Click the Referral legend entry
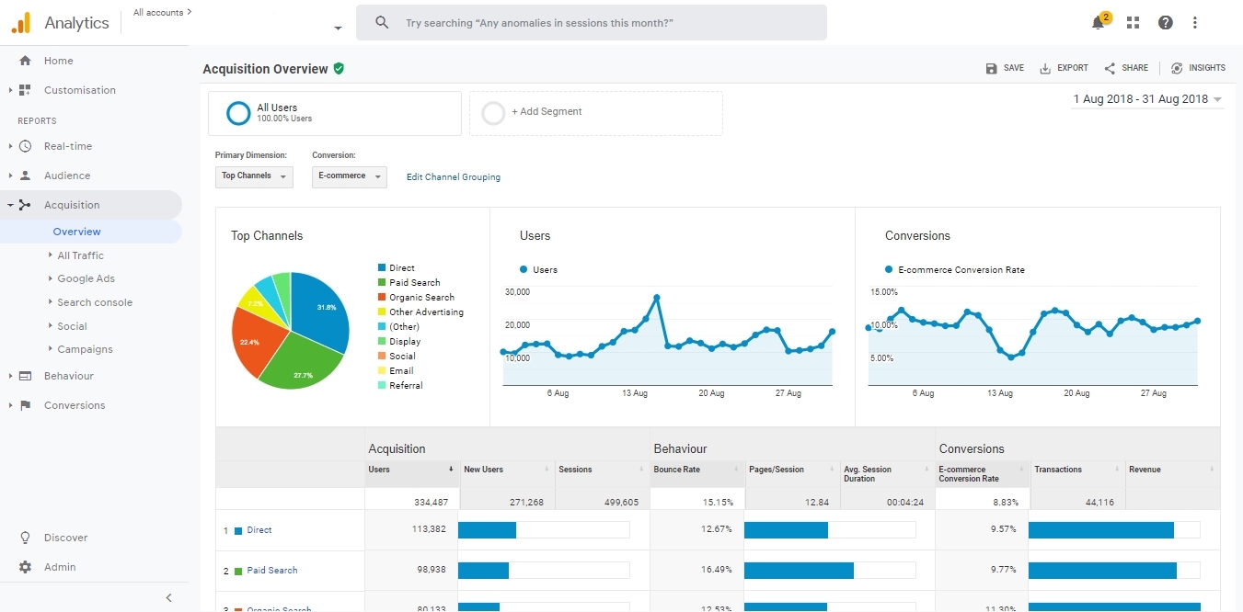Screen dimensions: 1243x612 [400, 386]
